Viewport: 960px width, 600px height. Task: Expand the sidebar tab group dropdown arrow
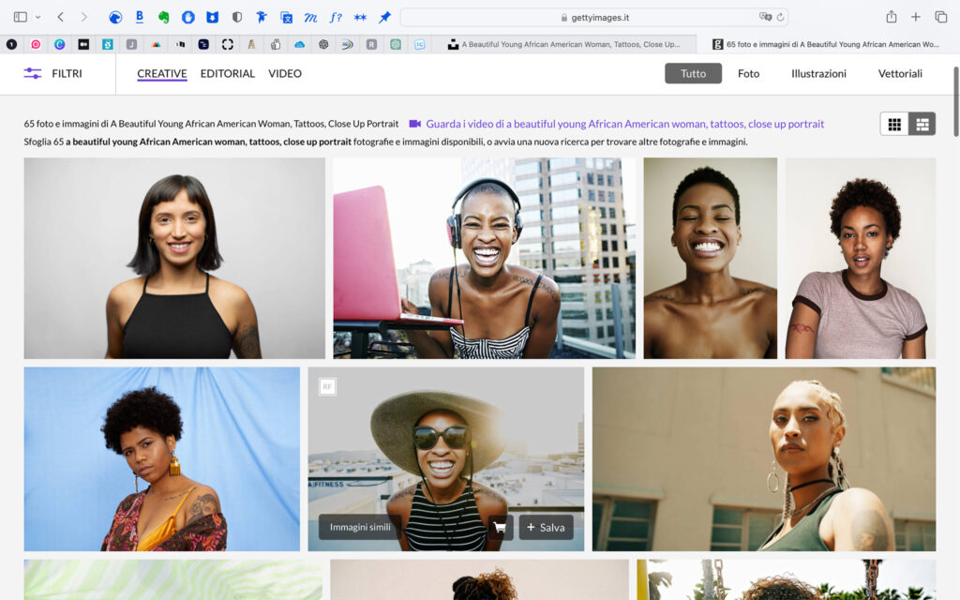tap(37, 17)
